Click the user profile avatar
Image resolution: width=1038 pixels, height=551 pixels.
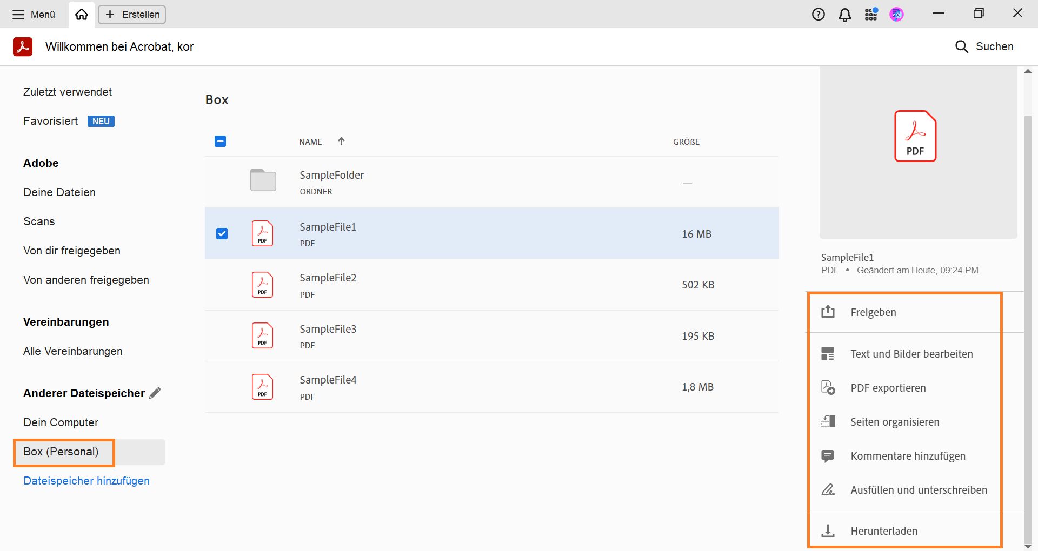pyautogui.click(x=896, y=15)
